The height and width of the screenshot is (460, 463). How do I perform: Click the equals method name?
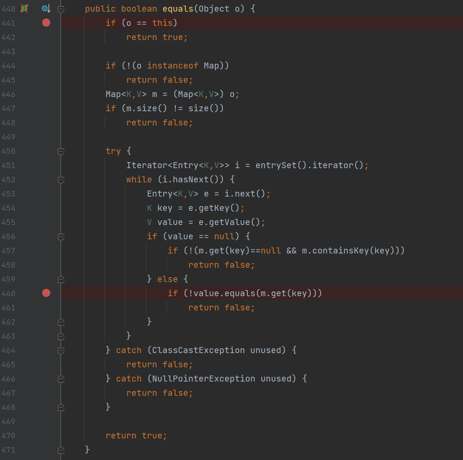tap(178, 9)
